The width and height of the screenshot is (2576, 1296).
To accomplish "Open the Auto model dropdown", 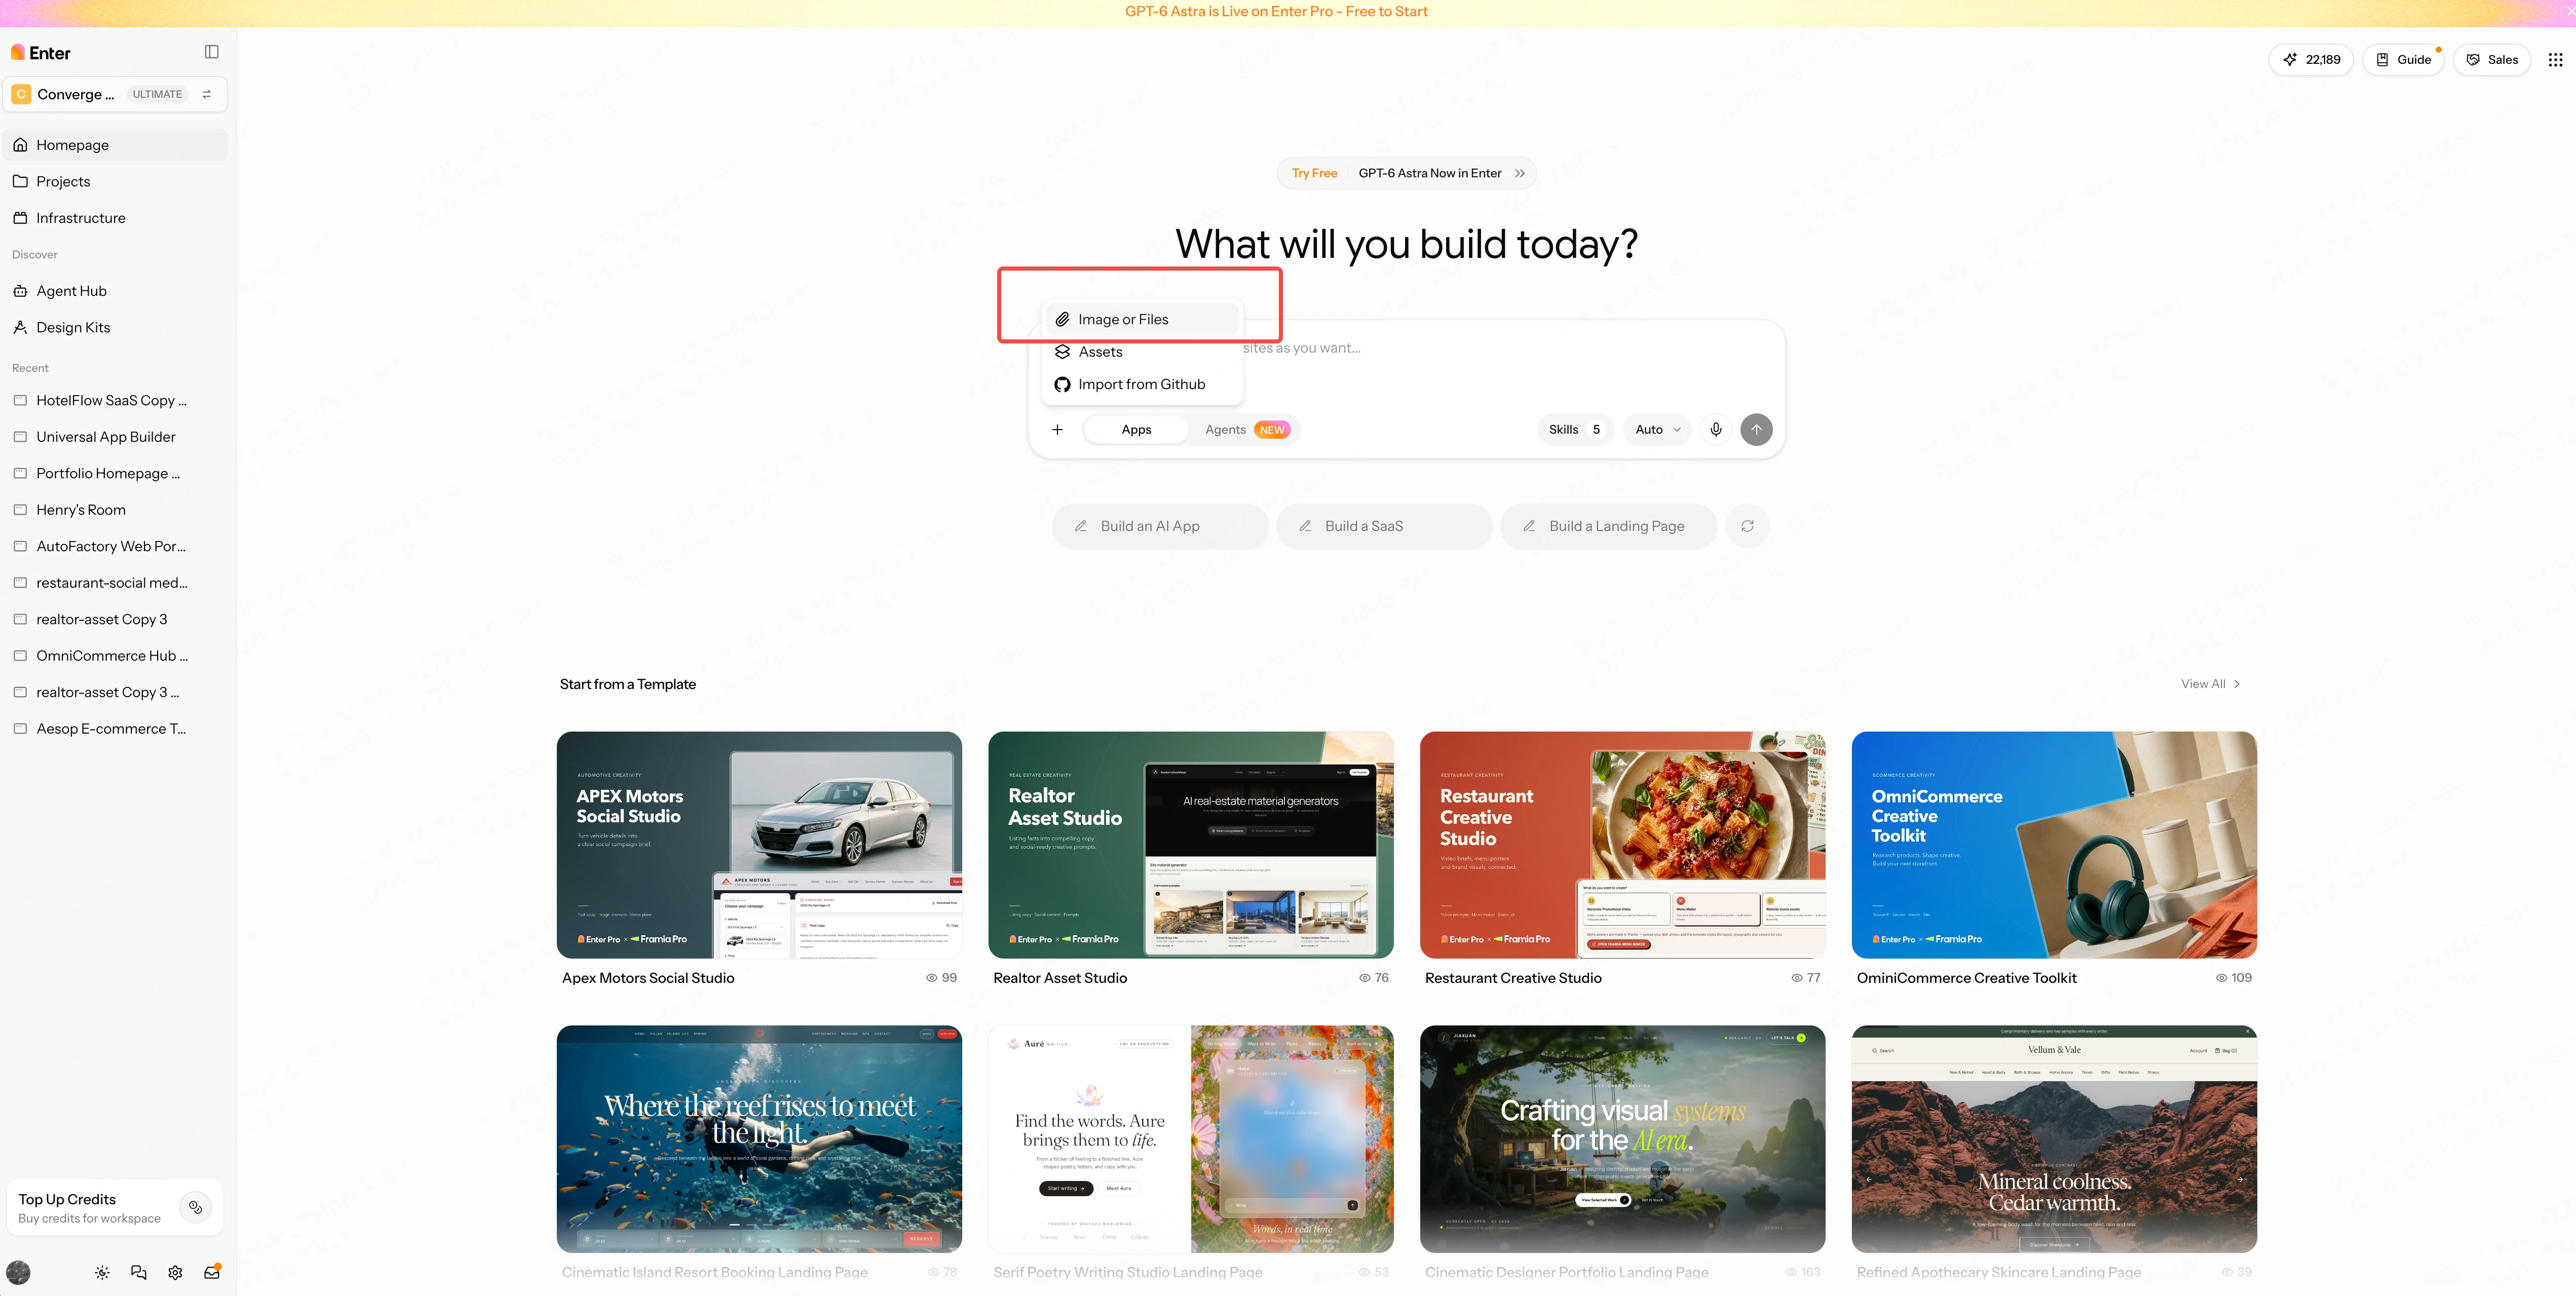I will (1657, 430).
